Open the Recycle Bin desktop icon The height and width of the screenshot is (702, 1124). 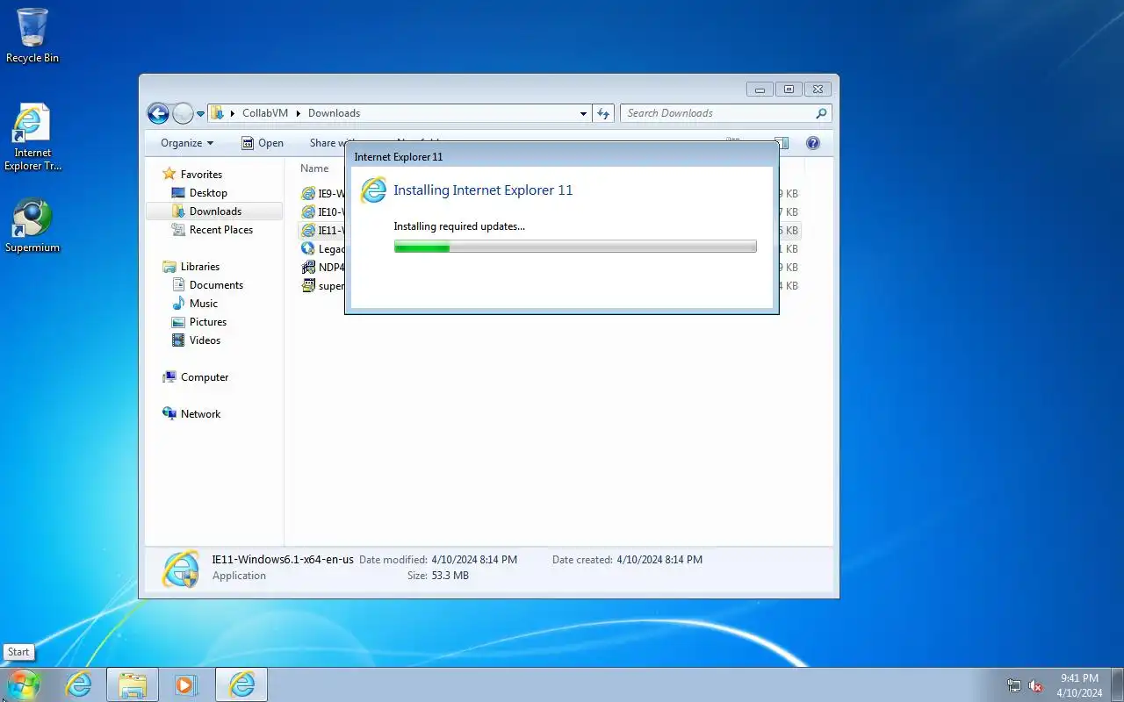point(32,36)
